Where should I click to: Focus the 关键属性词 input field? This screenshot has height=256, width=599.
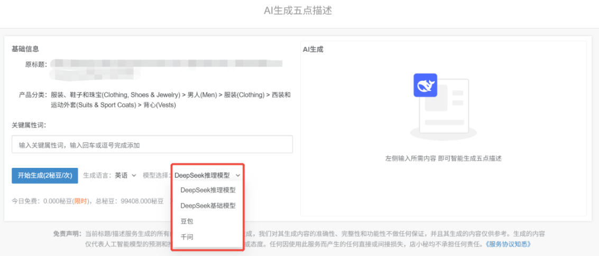coord(152,145)
